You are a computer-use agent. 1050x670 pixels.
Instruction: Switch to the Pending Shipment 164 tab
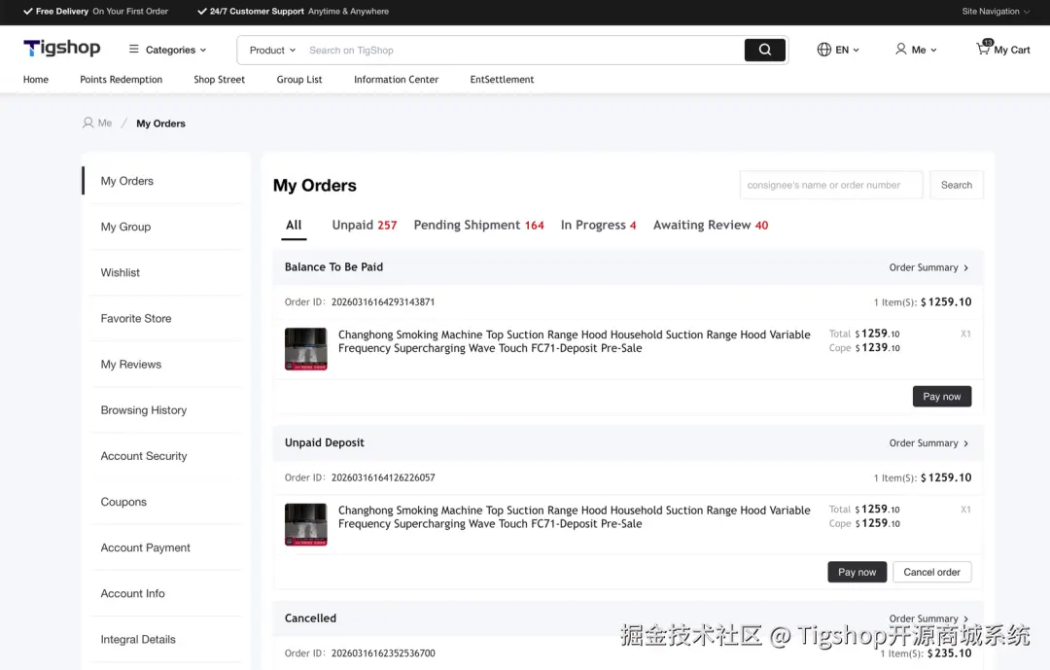coord(478,226)
